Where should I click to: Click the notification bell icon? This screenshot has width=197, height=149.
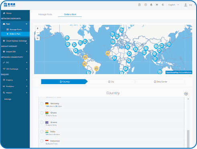pyautogui.click(x=151, y=5)
